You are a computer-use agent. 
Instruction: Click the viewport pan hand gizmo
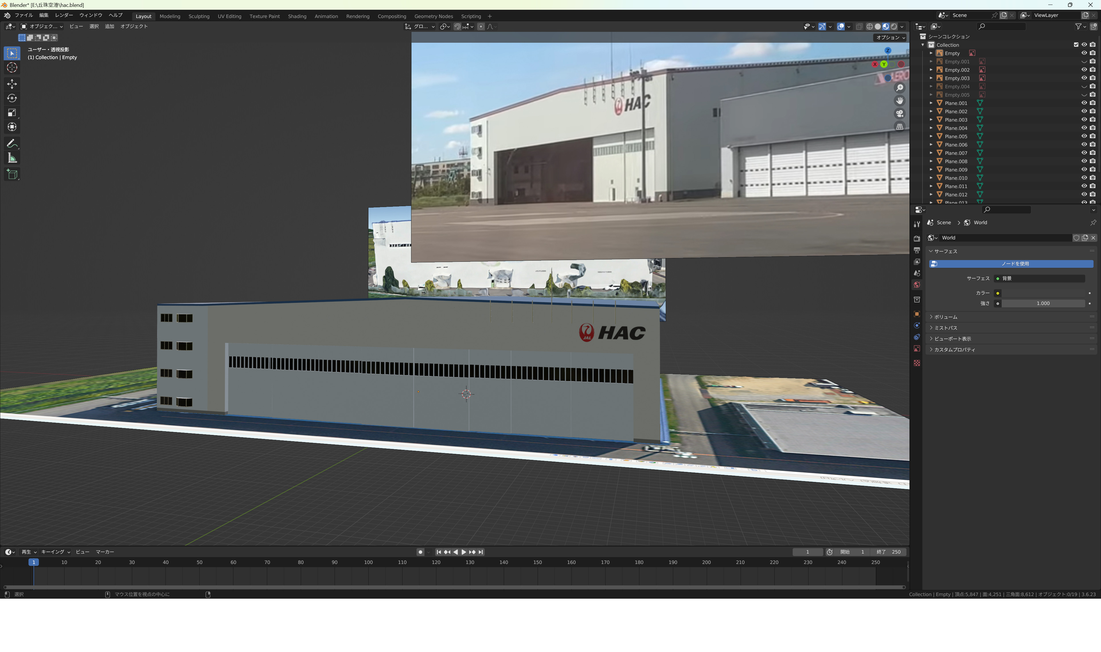pyautogui.click(x=900, y=101)
